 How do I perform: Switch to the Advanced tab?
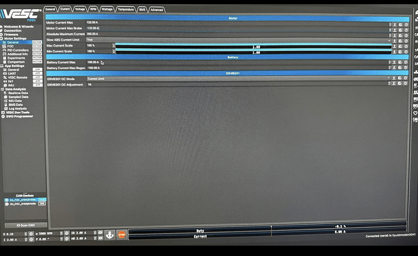point(157,10)
